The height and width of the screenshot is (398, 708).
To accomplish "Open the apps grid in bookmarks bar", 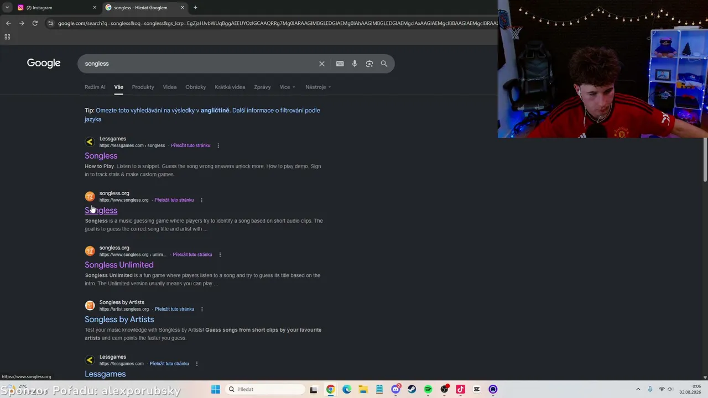I will [7, 37].
